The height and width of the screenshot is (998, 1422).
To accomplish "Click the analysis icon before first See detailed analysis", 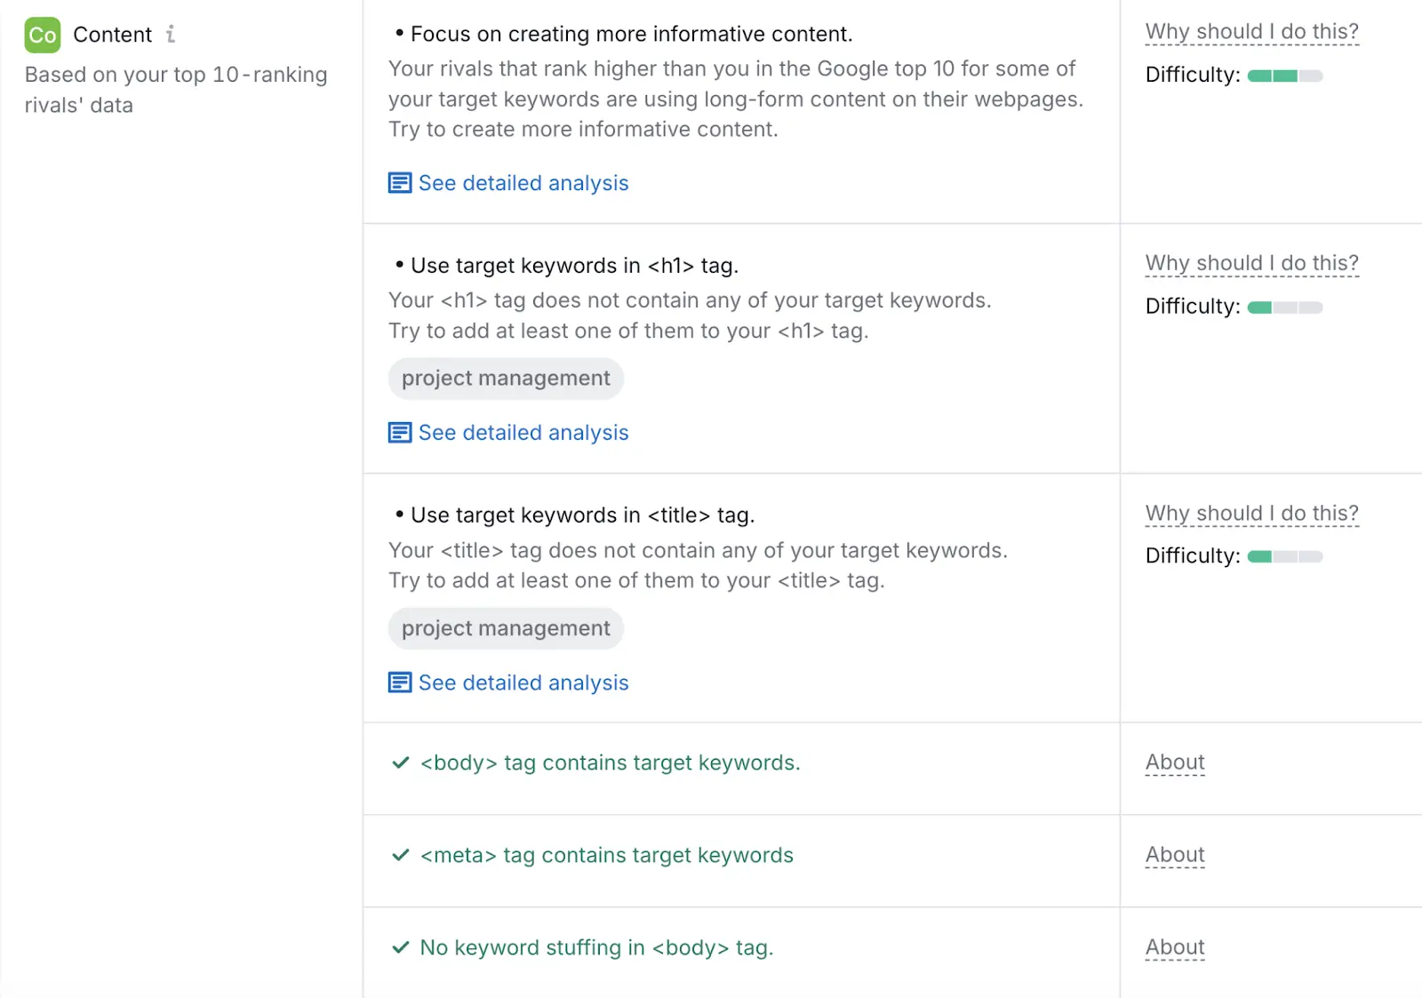I will pyautogui.click(x=399, y=182).
